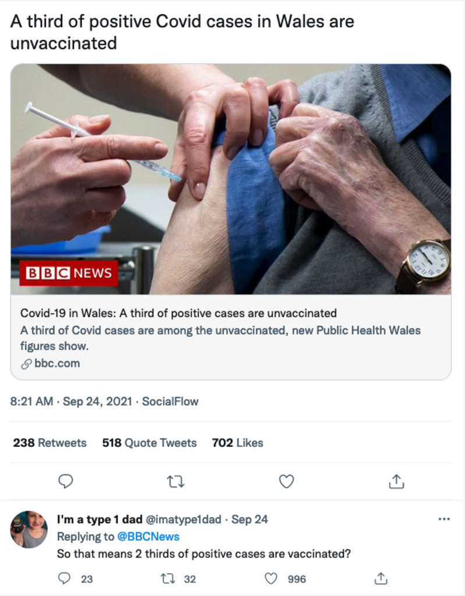
Task: Open the @BBCNews mention link
Action: click(149, 537)
